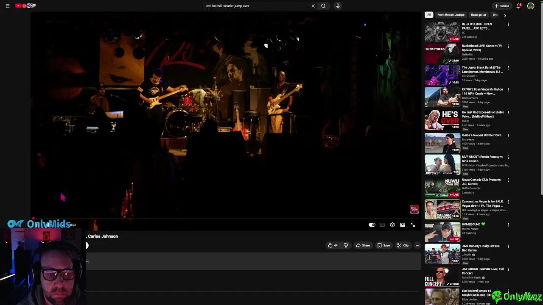Open the HE'S OVER thumbnail
The width and height of the screenshot is (543, 305).
tap(442, 120)
